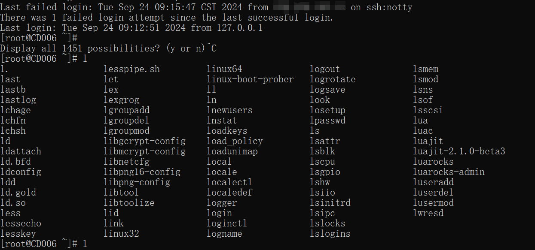Click the logrotate command name
The image size is (535, 250).
tap(333, 79)
